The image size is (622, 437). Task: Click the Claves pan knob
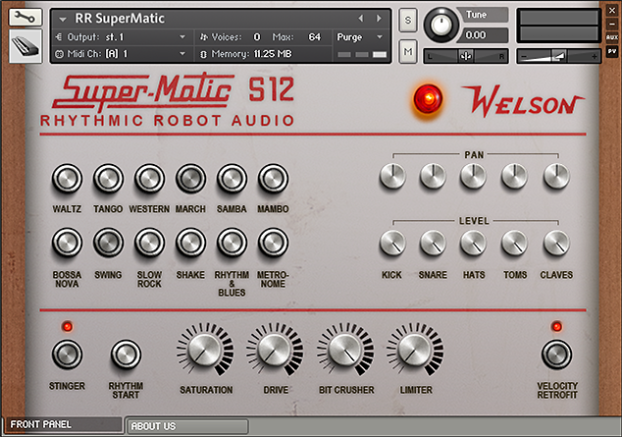[x=556, y=176]
